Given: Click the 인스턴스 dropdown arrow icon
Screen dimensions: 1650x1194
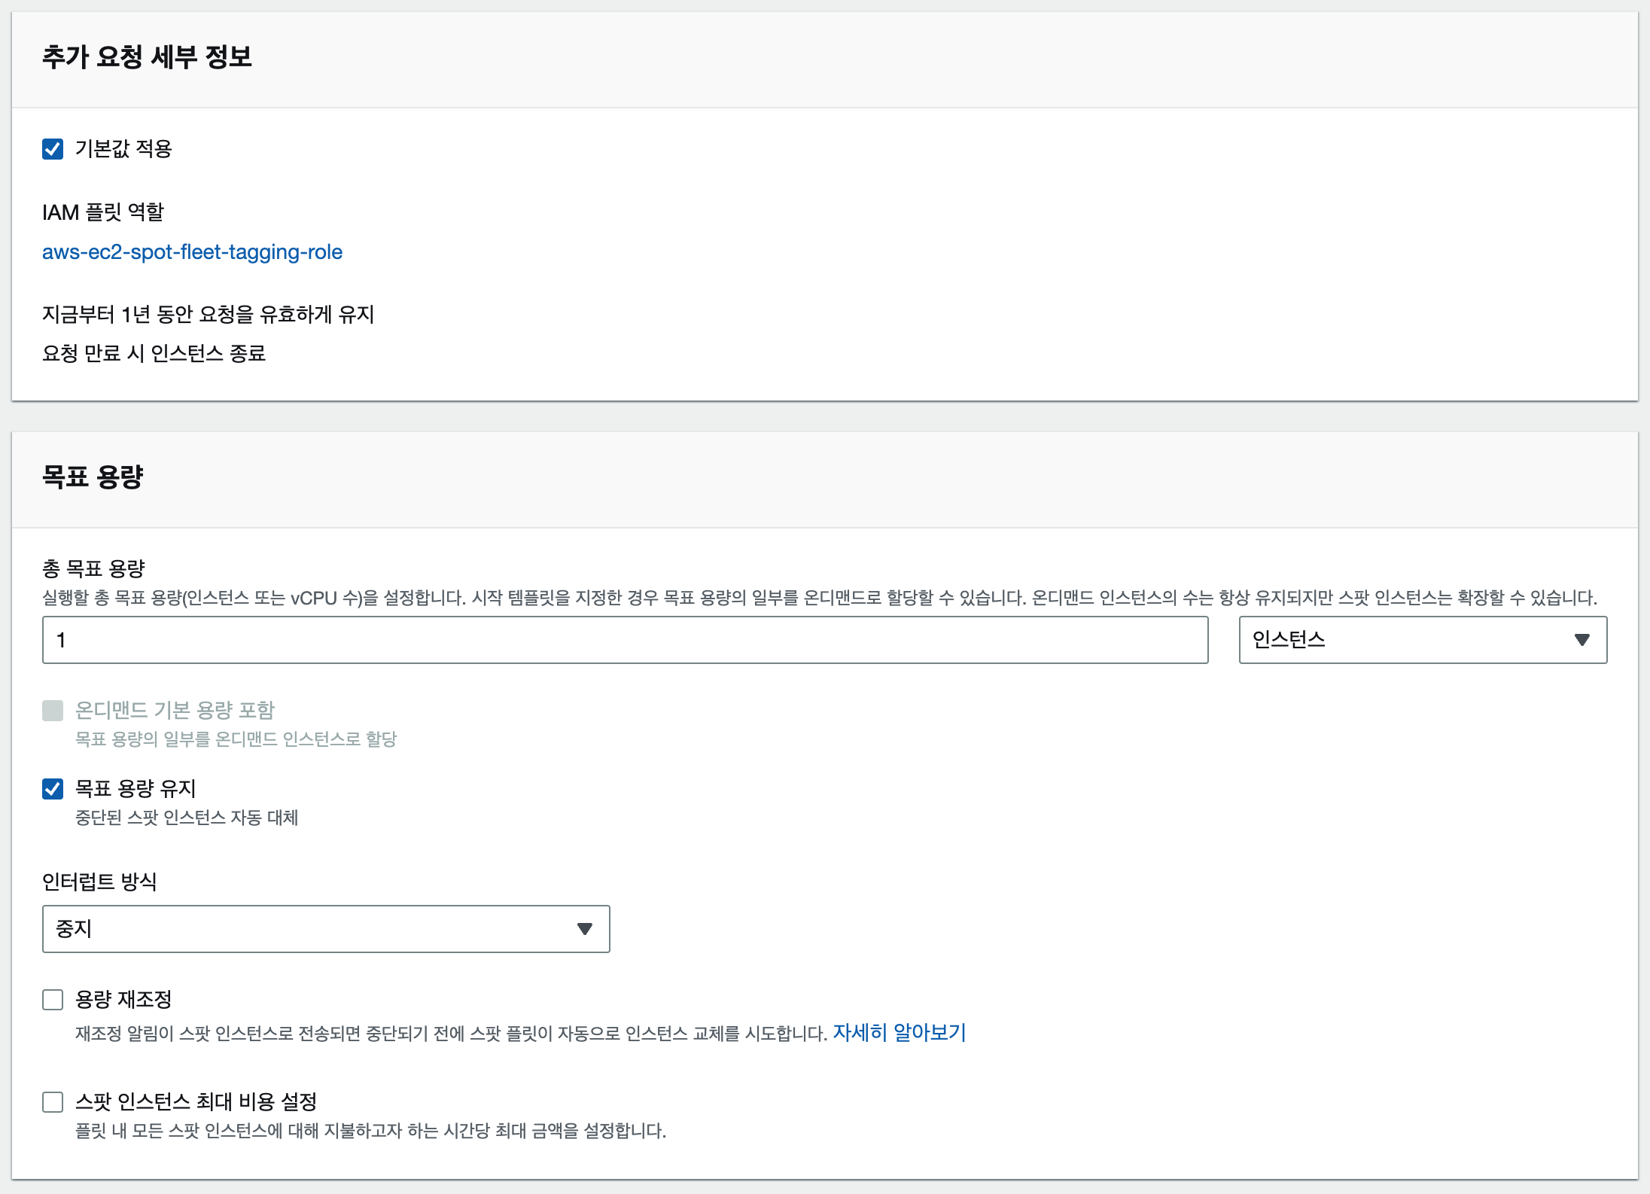Looking at the screenshot, I should [1582, 640].
